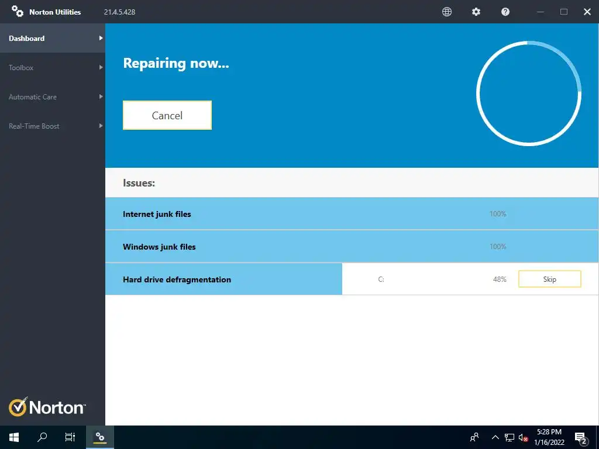Screen dimensions: 599x449
Task: Expand the Dashboard arrow
Action: (x=101, y=38)
